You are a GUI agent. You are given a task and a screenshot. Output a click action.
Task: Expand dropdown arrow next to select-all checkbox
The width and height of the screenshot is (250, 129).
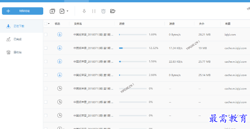coord(49,23)
